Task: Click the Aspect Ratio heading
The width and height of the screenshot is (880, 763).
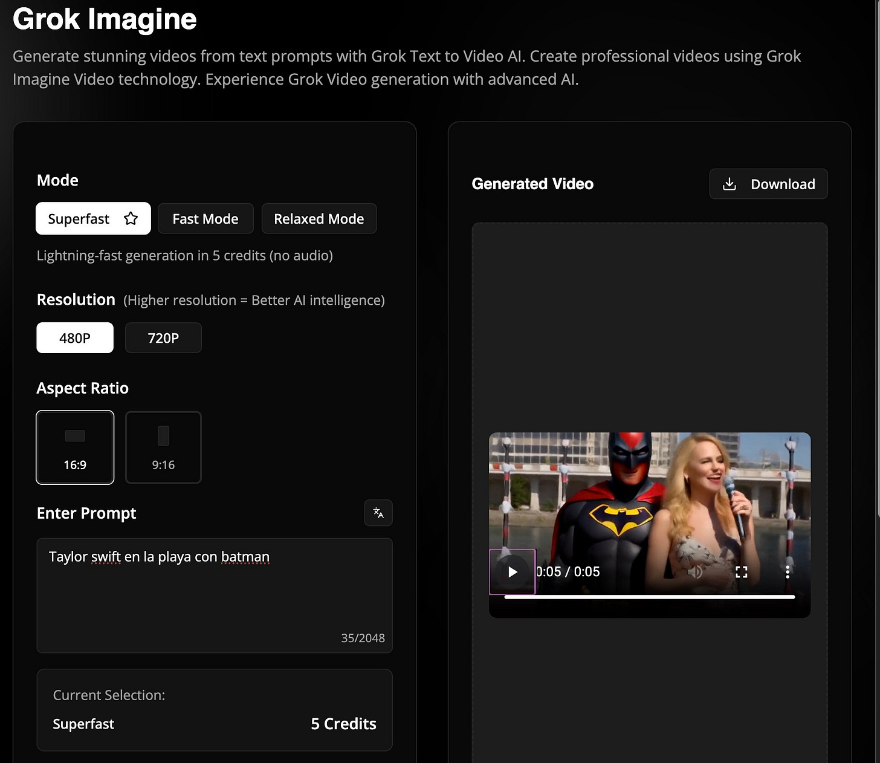Action: click(x=82, y=388)
